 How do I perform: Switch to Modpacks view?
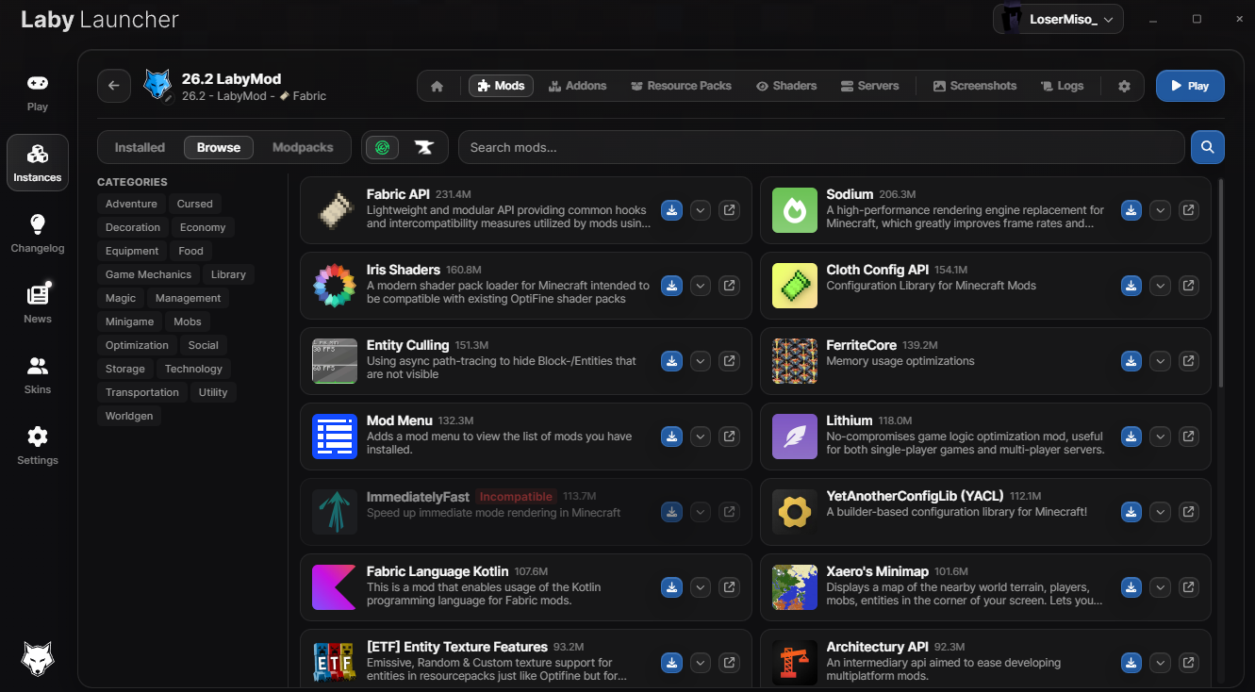[303, 147]
